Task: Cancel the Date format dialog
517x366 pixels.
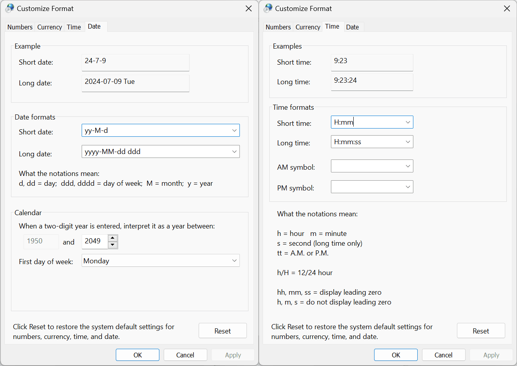Action: (185, 355)
